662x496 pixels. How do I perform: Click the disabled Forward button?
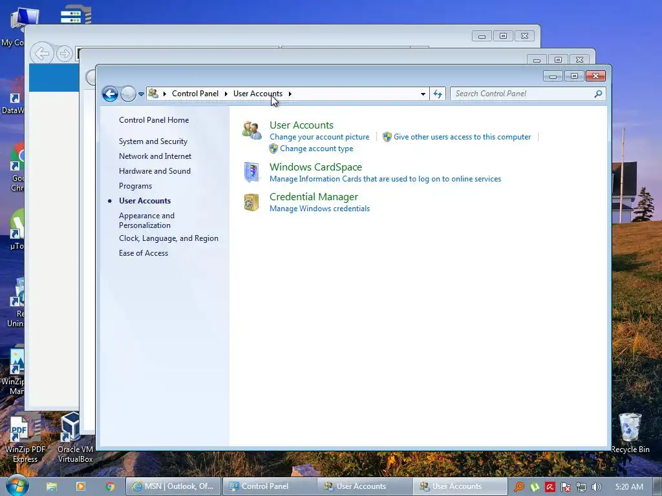pos(128,94)
